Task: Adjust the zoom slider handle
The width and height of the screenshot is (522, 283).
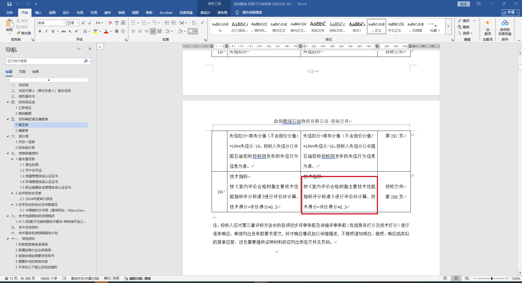Action: 492,278
